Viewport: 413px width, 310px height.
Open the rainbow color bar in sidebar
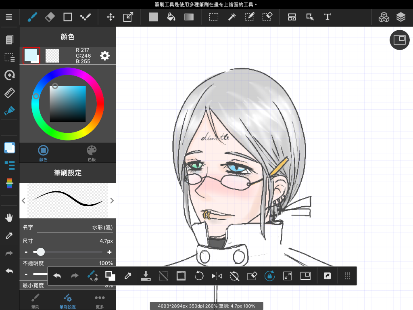10,183
